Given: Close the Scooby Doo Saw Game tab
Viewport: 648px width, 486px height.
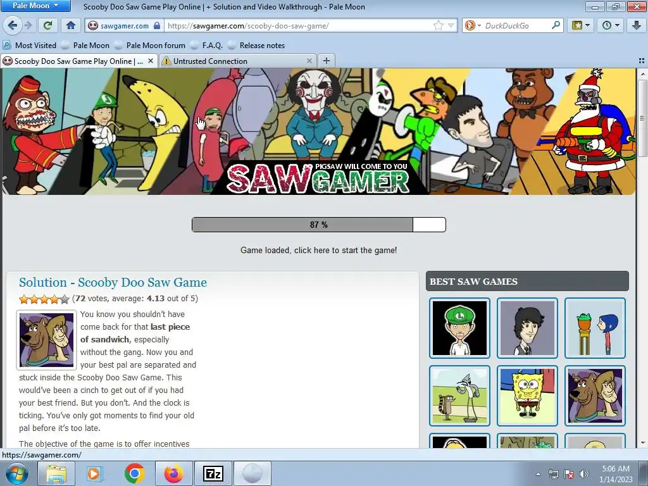Looking at the screenshot, I should pyautogui.click(x=151, y=61).
